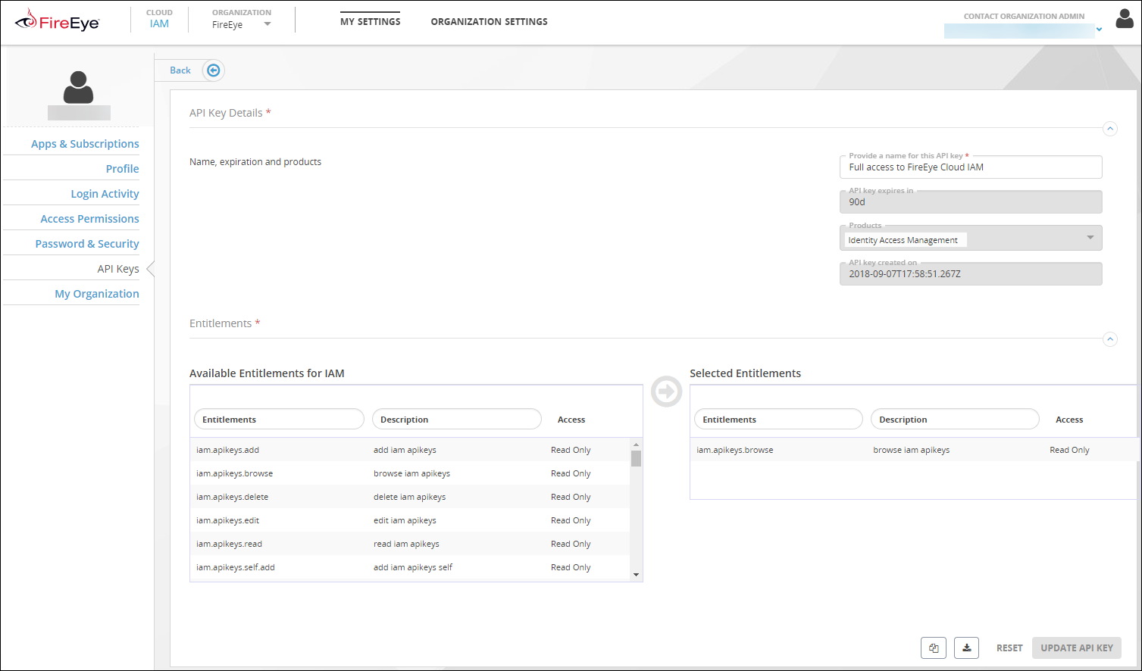Click the Reset button
The width and height of the screenshot is (1142, 671).
pyautogui.click(x=1009, y=648)
